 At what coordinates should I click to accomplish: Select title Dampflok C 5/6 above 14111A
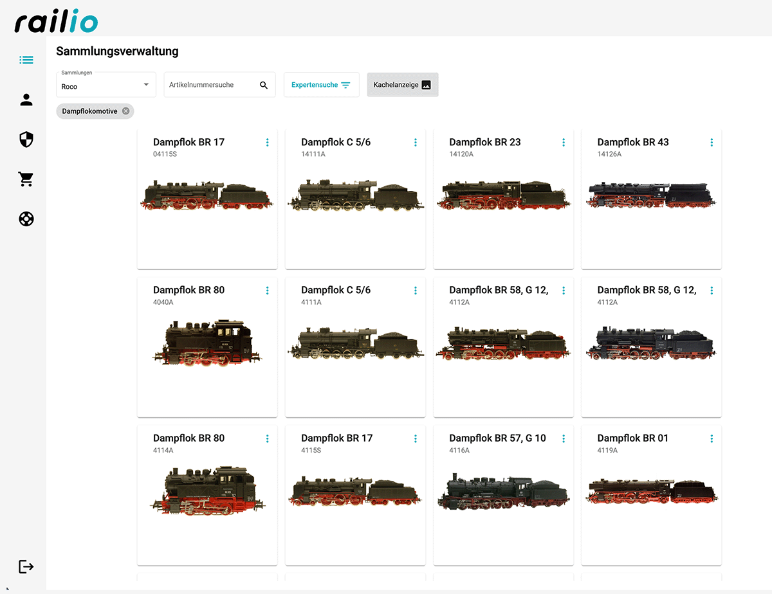tap(336, 142)
